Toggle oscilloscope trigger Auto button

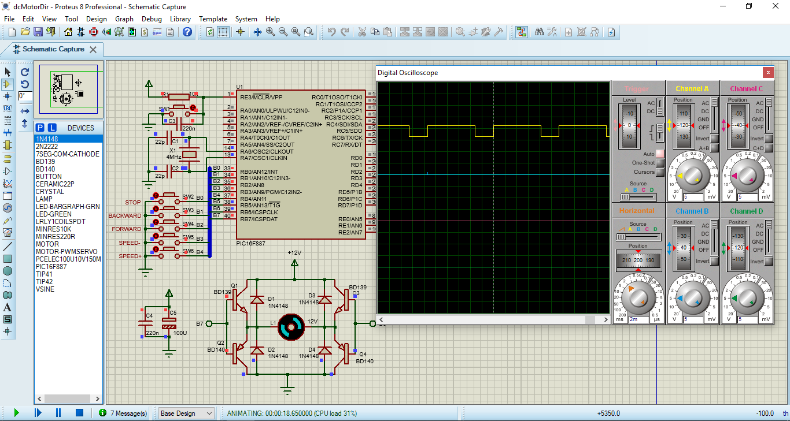point(660,154)
